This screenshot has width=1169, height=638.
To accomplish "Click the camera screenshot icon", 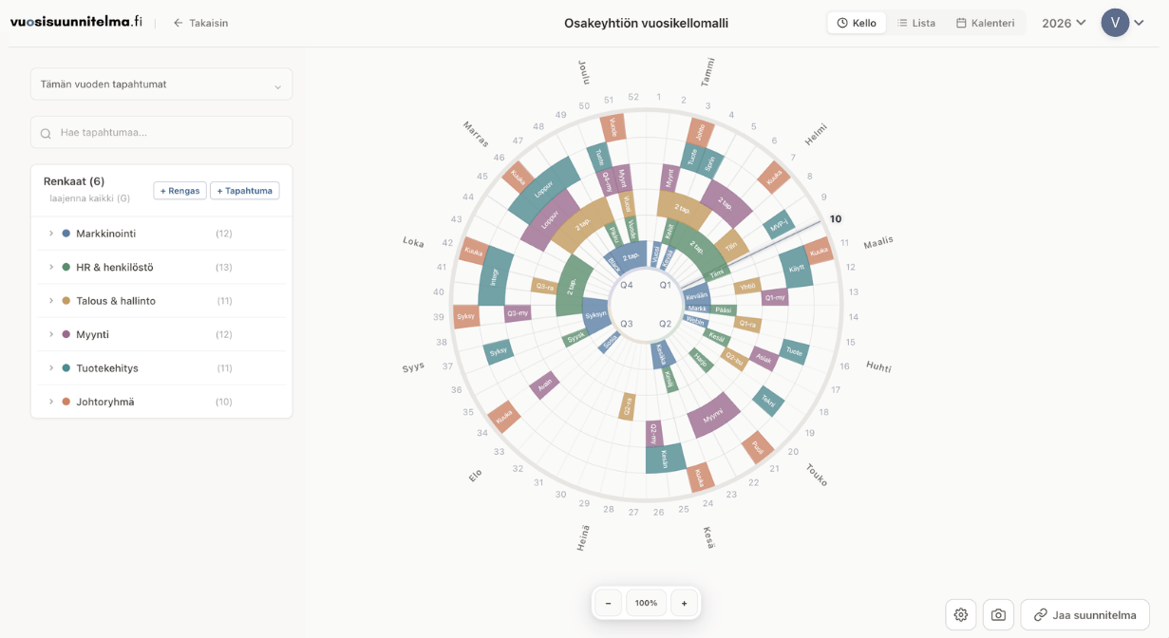I will click(x=998, y=615).
